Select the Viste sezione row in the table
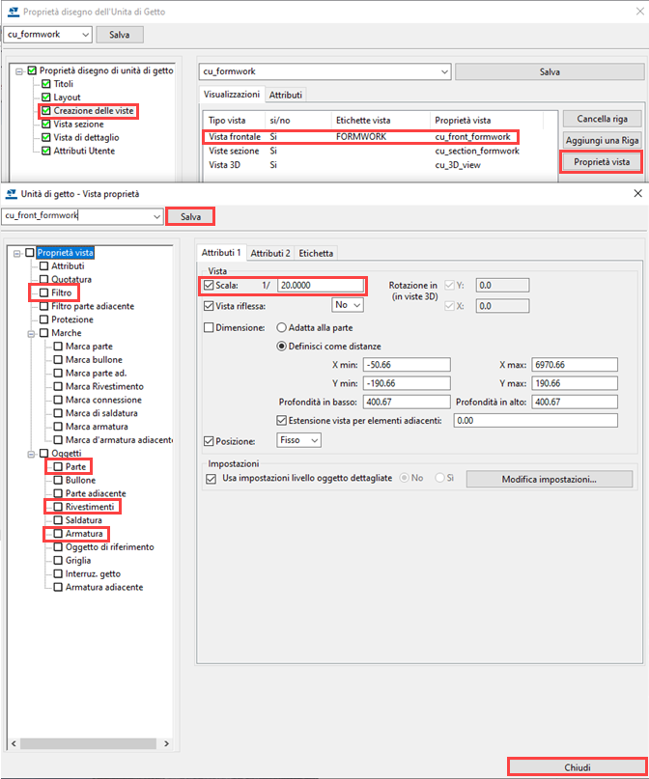Image resolution: width=649 pixels, height=779 pixels. [364, 151]
